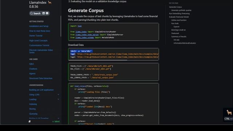Open the Search box in the sidebar

(39, 13)
